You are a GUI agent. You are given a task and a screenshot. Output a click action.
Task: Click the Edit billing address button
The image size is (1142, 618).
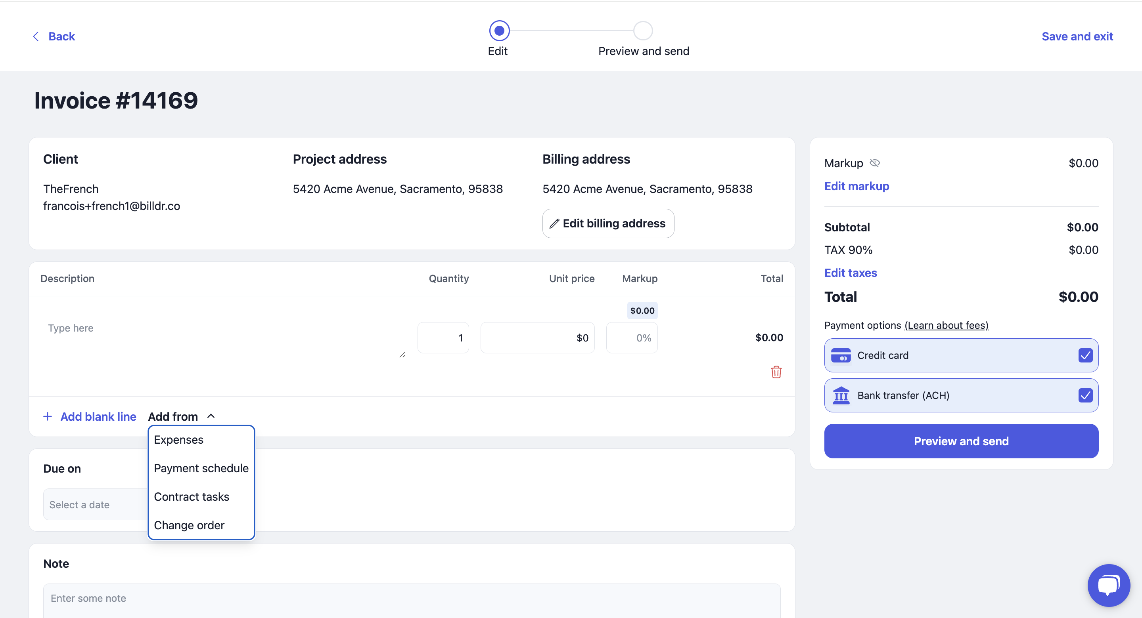click(x=608, y=223)
